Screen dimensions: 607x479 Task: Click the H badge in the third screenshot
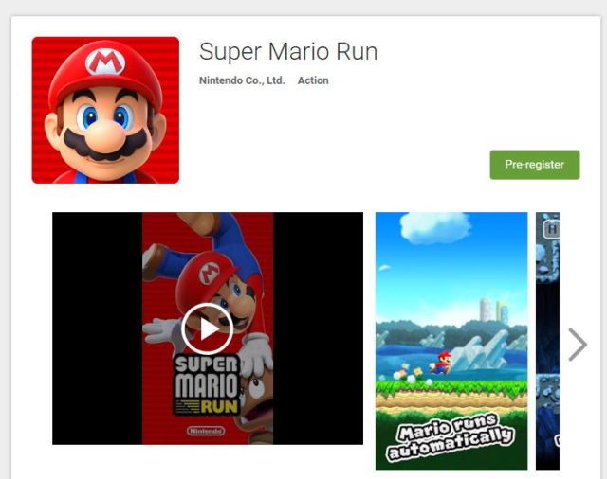551,230
